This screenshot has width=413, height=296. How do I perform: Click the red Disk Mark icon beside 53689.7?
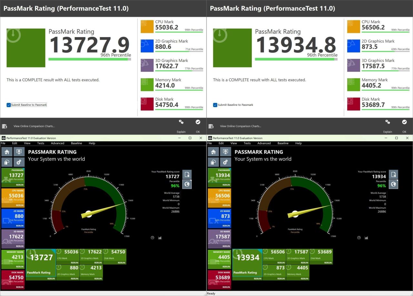pos(354,104)
